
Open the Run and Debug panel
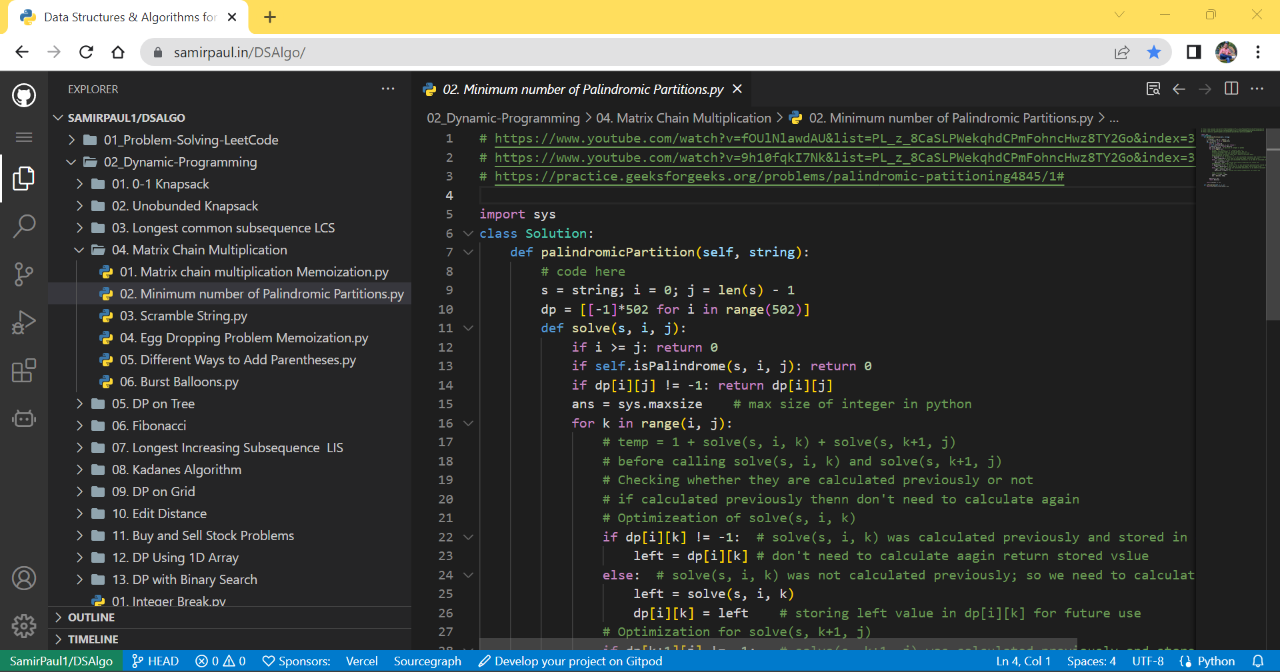tap(24, 322)
